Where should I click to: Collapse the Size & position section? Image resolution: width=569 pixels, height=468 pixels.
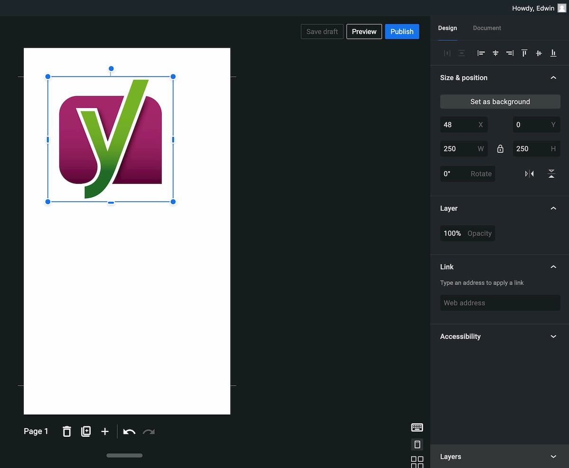[553, 78]
